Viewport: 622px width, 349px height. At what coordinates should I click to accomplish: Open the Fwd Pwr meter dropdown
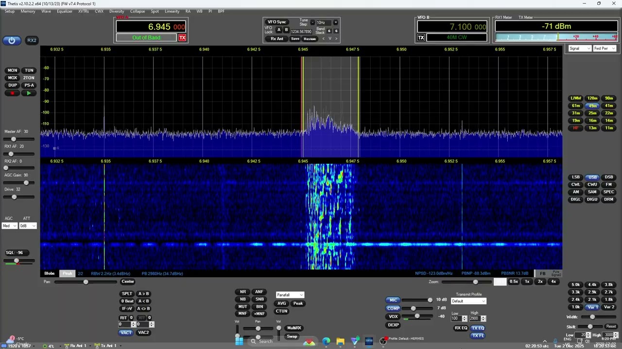point(605,48)
